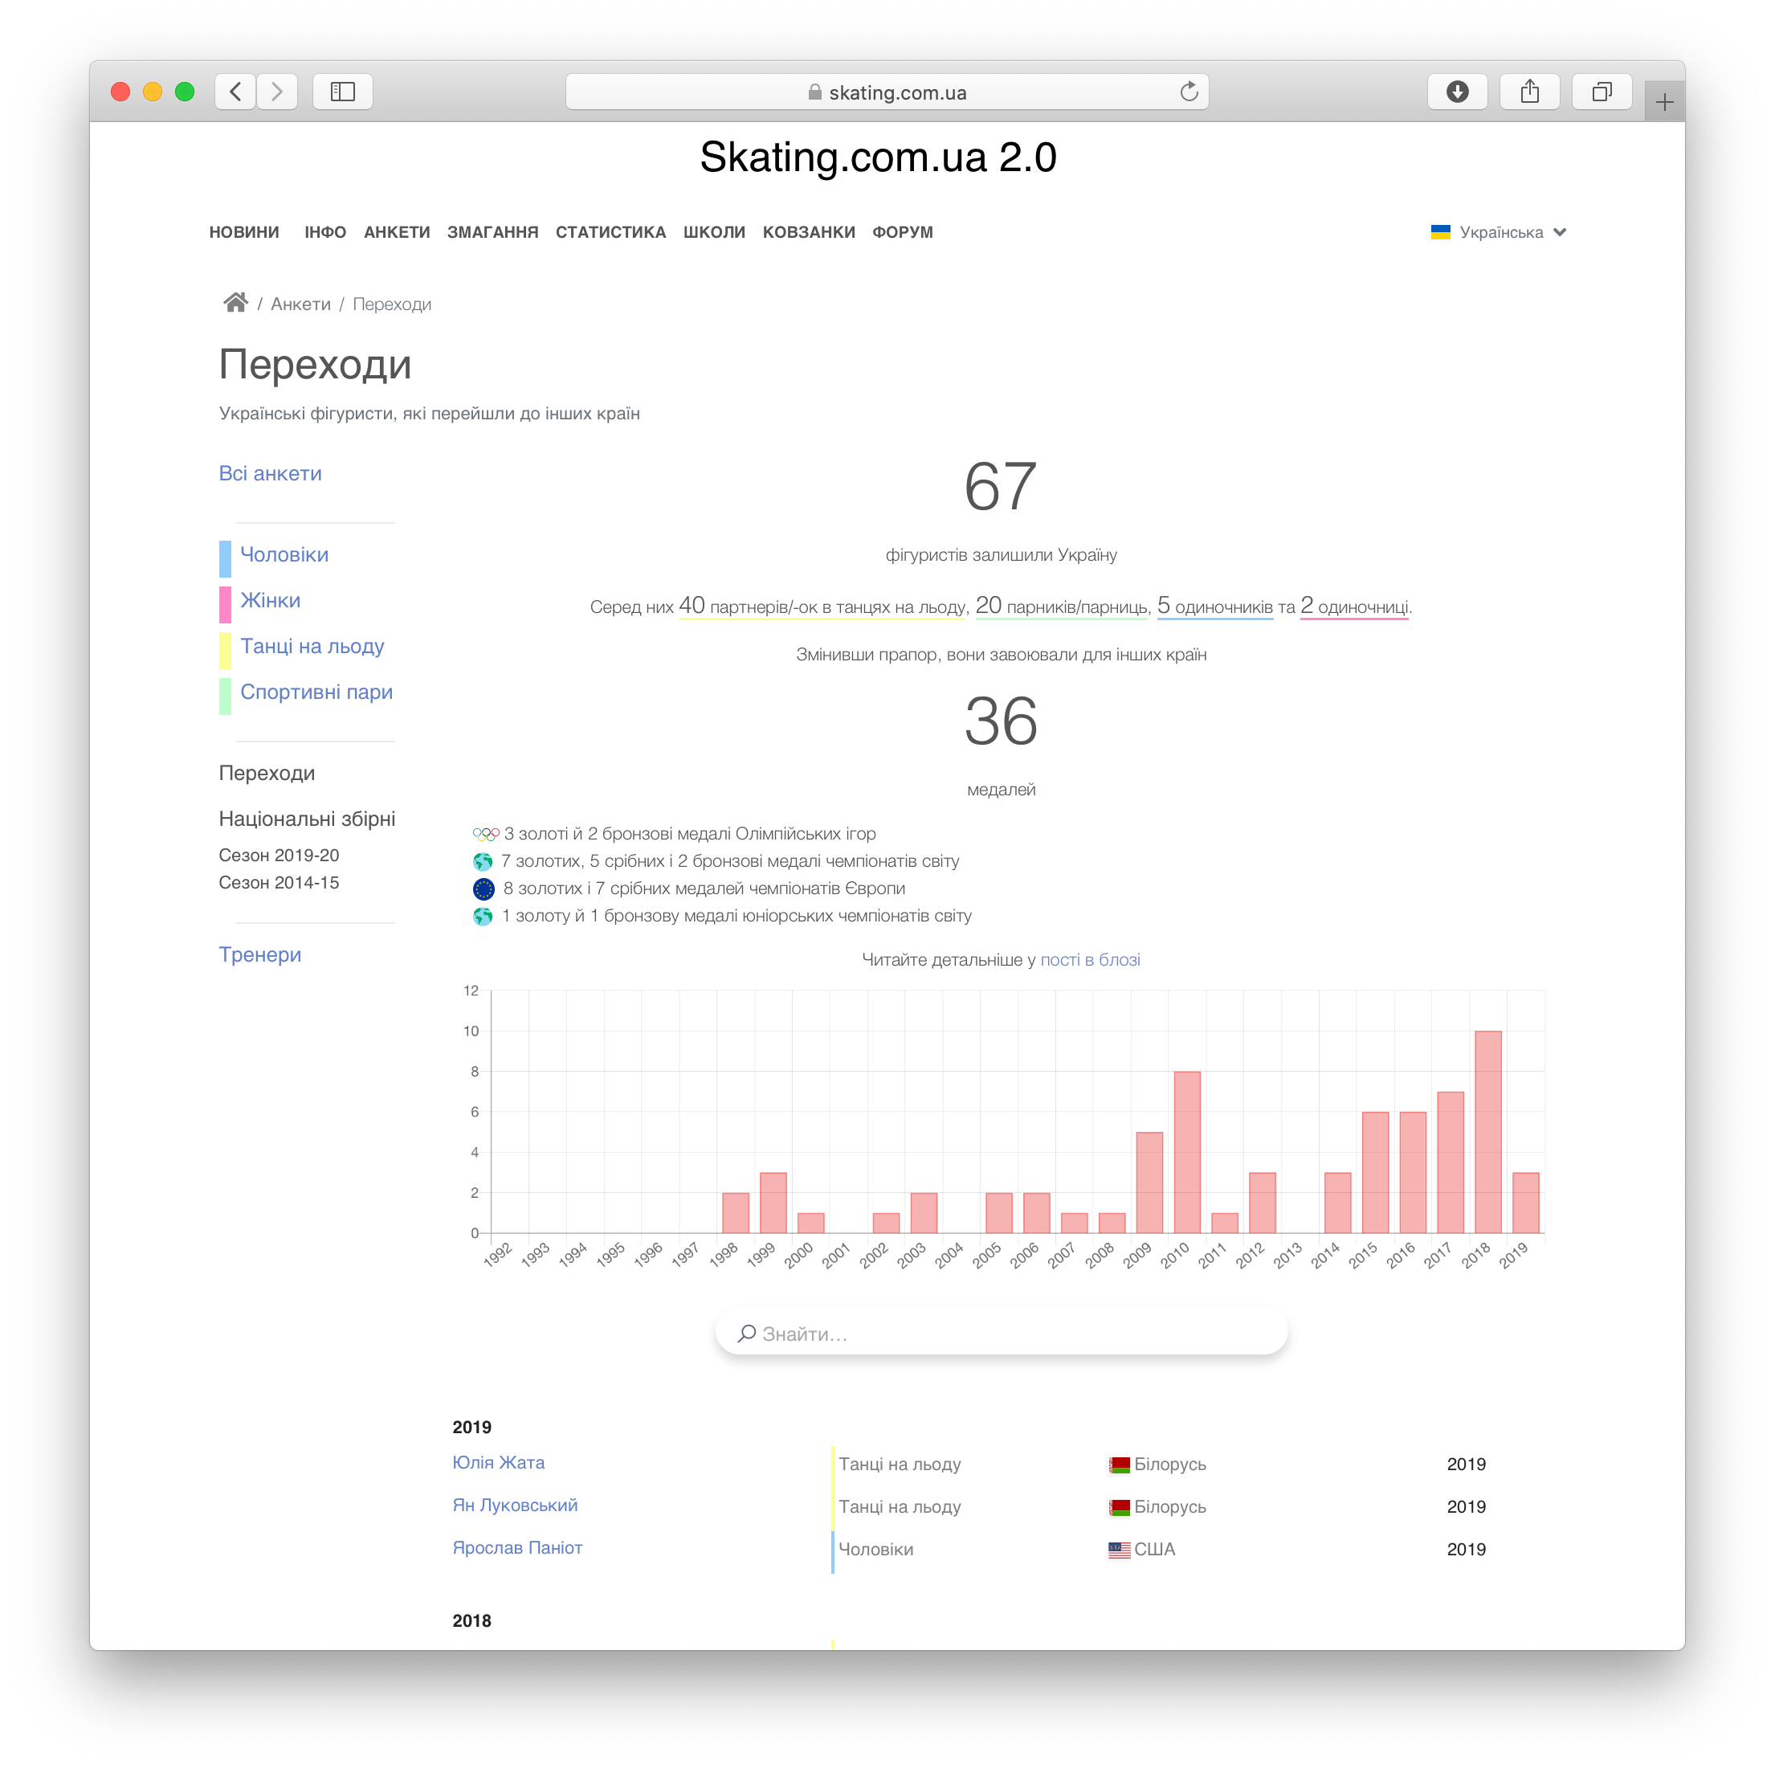This screenshot has height=1769, width=1775.
Task: Open пості в блозі link
Action: [1090, 959]
